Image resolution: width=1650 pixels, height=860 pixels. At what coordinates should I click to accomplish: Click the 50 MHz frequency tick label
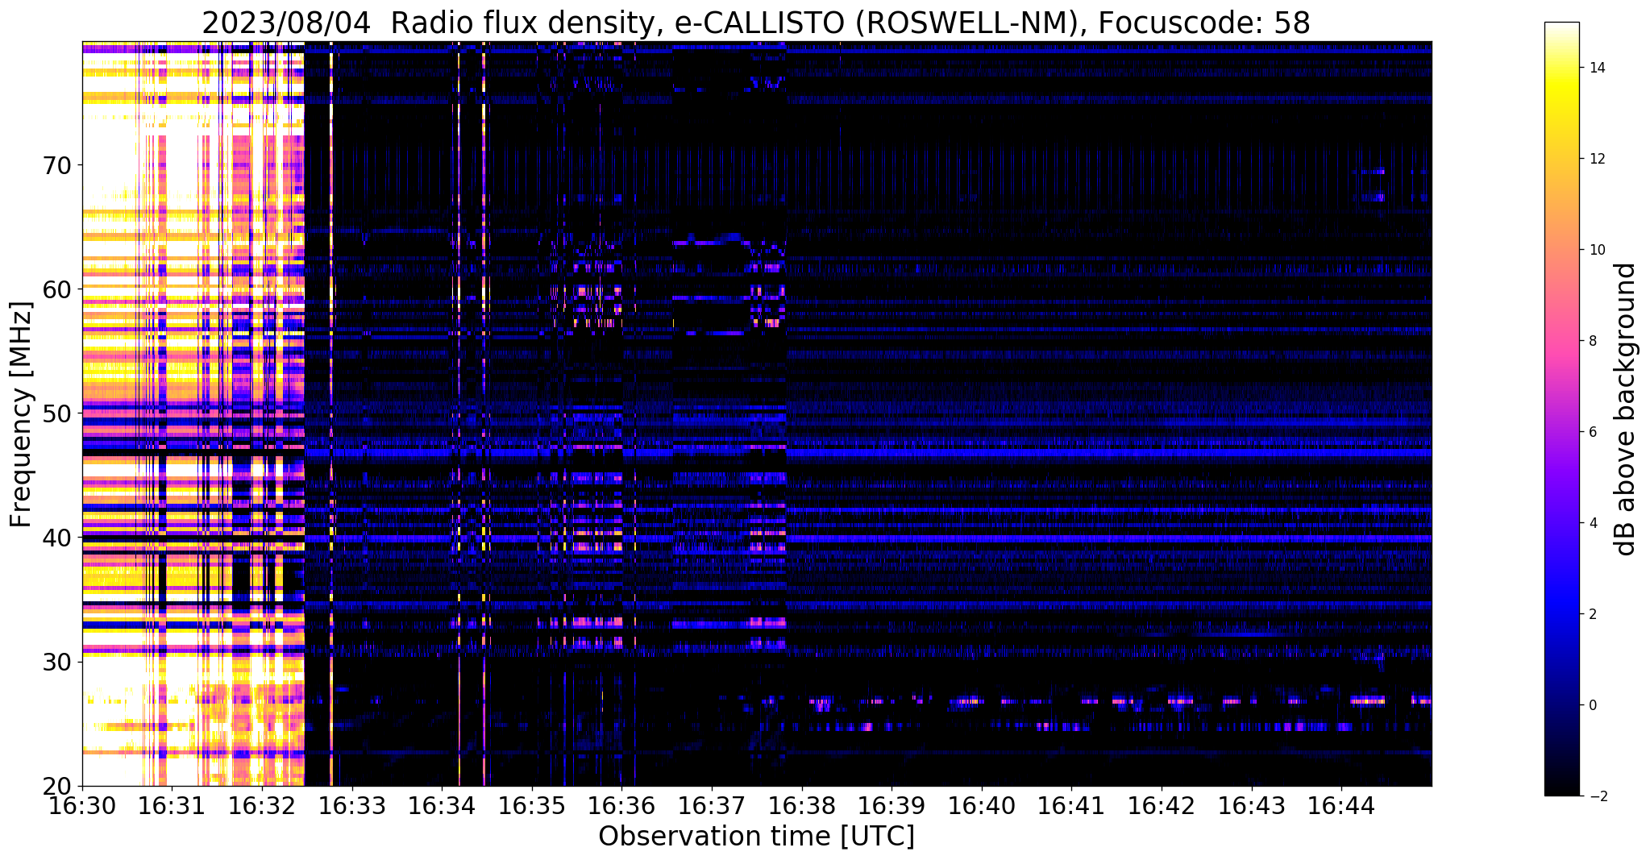tap(56, 413)
